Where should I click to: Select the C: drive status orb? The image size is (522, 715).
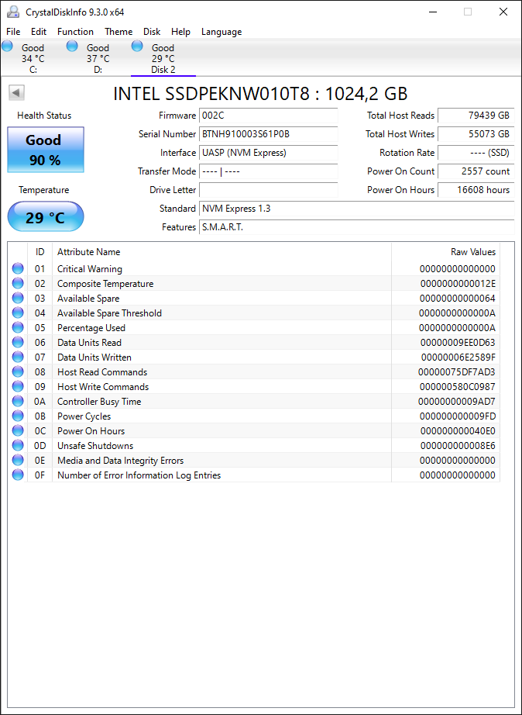tap(7, 46)
